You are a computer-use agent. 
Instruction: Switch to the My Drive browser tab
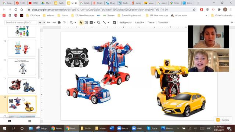click(46, 3)
